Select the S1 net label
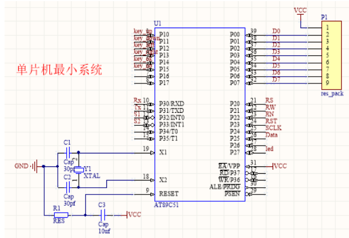This screenshot has height=238, width=349. pyautogui.click(x=137, y=114)
